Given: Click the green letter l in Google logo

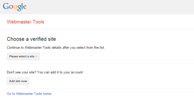Looking at the screenshot, I should (x=22, y=6).
